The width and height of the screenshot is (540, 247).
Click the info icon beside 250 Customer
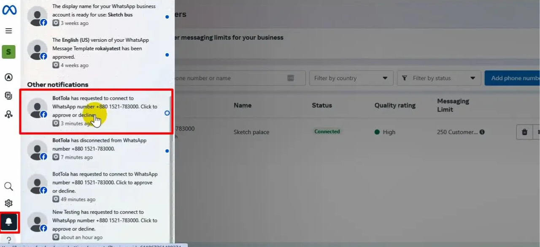(482, 132)
